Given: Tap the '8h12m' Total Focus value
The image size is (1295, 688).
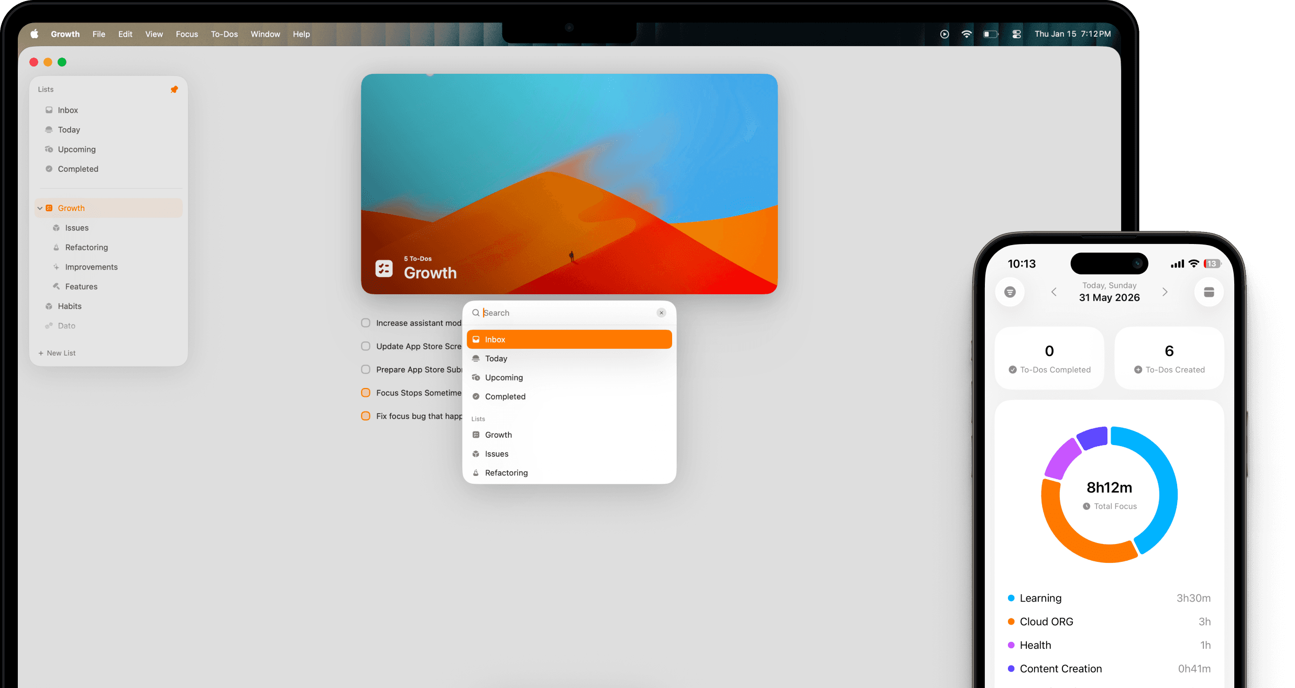Looking at the screenshot, I should tap(1109, 487).
